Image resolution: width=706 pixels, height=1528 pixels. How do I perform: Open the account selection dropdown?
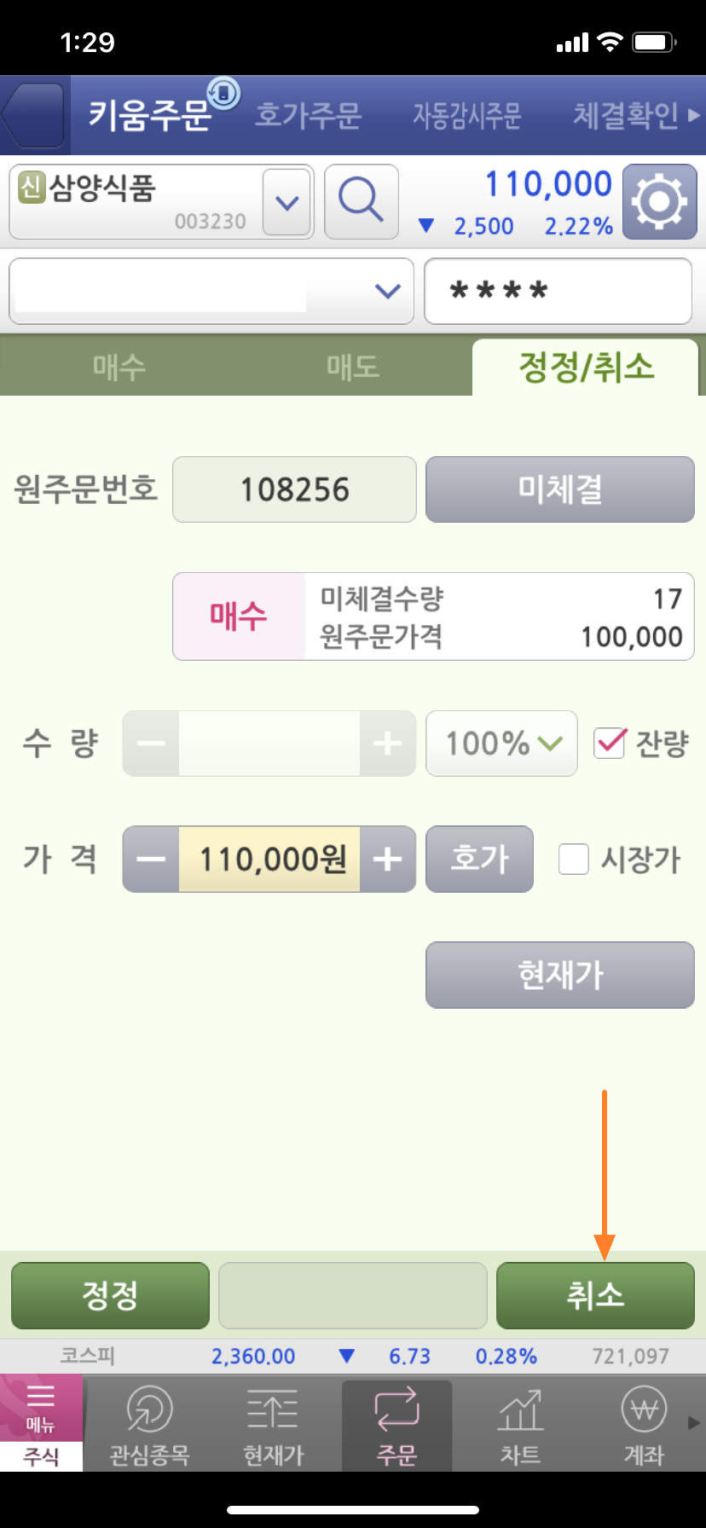pyautogui.click(x=211, y=292)
